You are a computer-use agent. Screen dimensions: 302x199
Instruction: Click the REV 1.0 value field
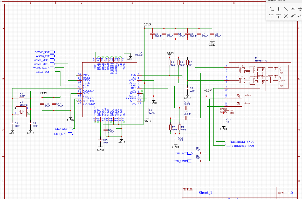[x=290, y=193]
